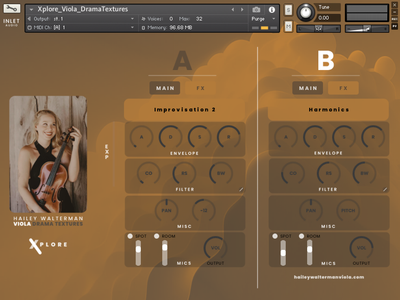Viewport: 400px width, 300px height.
Task: Click the PV performance view icon
Action: tap(395, 26)
